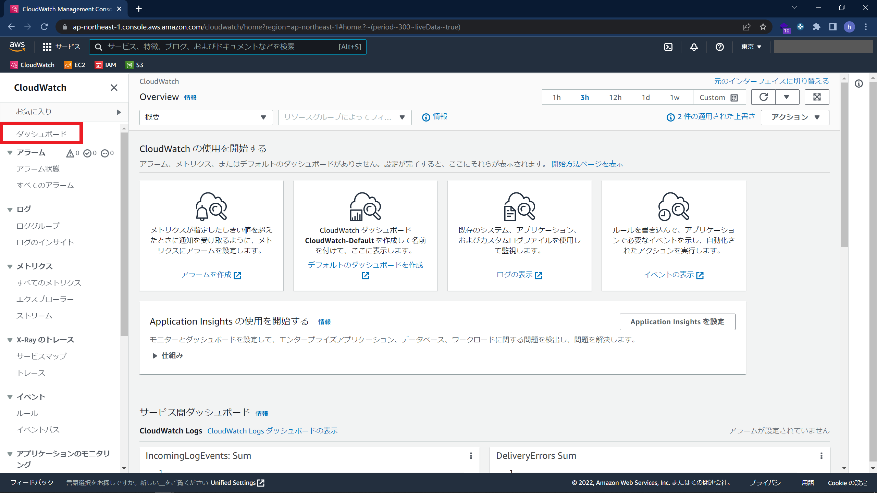877x493 pixels.
Task: Select the 3h time range
Action: [x=585, y=98]
